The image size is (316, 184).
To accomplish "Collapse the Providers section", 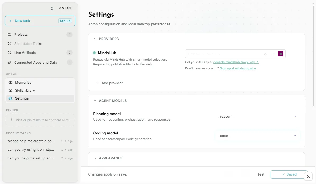I will click(95, 39).
